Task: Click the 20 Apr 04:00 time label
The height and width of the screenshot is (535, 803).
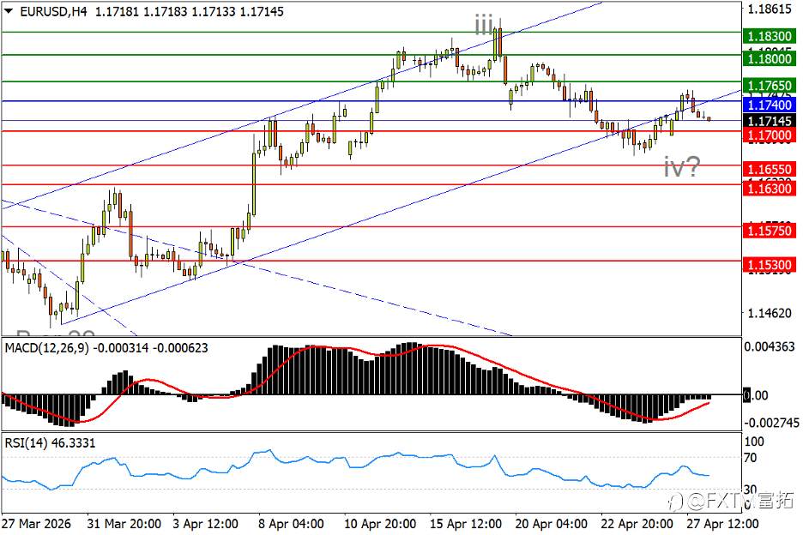Action: (x=551, y=524)
